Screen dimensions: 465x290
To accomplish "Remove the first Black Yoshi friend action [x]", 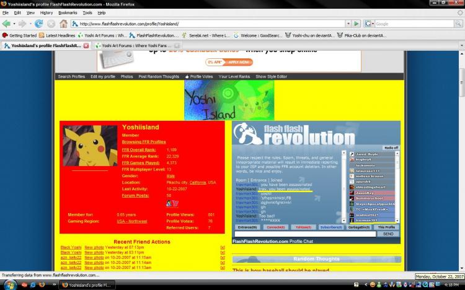I will coord(223,247).
